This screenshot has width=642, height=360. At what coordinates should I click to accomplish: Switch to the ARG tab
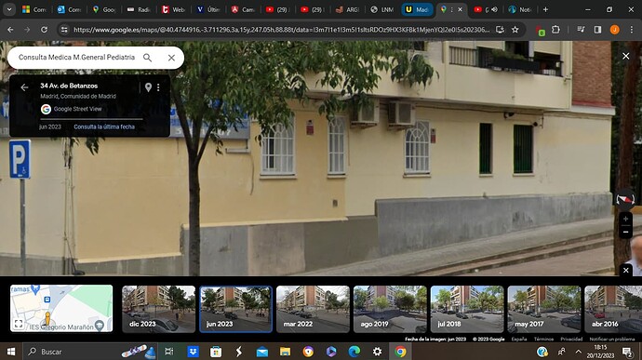click(347, 9)
